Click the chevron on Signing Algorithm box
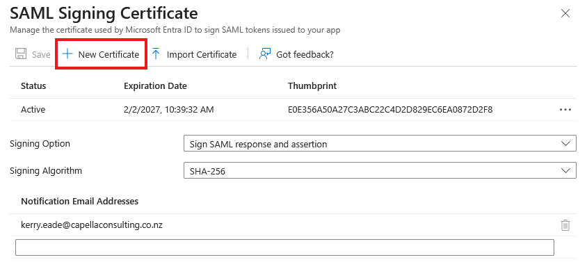The height and width of the screenshot is (269, 587). pyautogui.click(x=565, y=170)
